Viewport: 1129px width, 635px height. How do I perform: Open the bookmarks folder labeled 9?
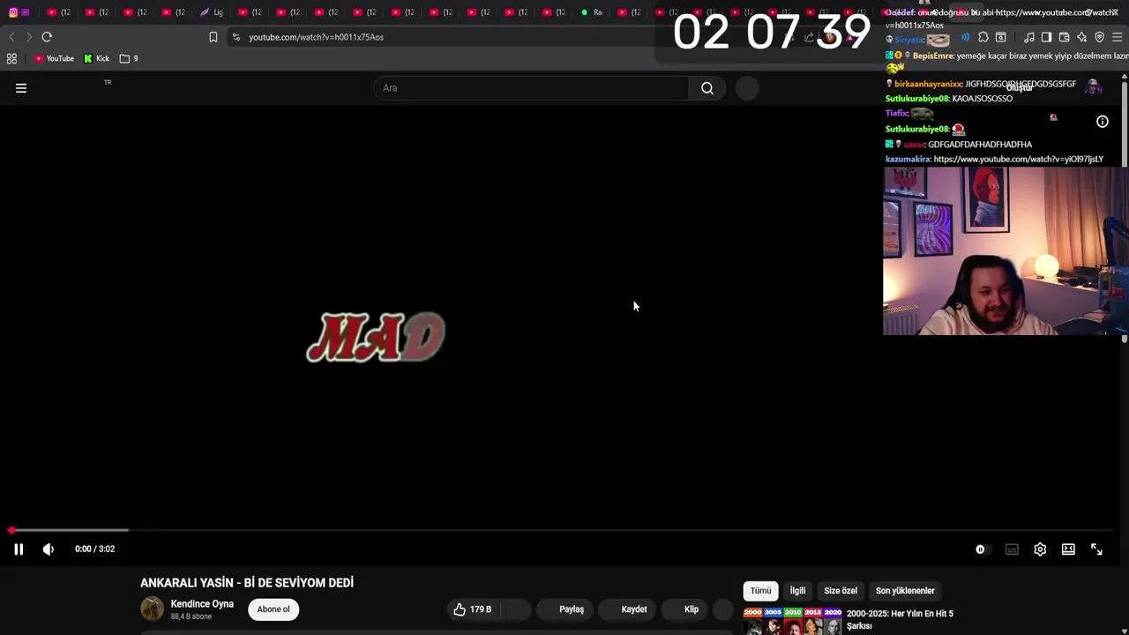[129, 58]
